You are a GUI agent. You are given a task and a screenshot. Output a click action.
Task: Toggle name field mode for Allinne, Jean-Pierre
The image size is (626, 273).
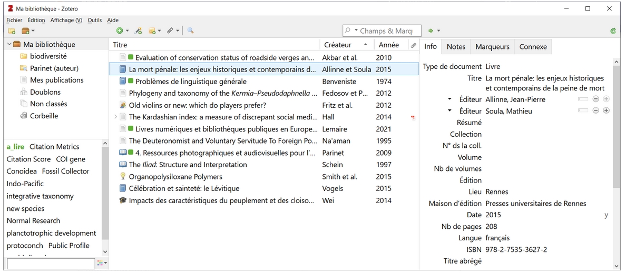pyautogui.click(x=582, y=99)
